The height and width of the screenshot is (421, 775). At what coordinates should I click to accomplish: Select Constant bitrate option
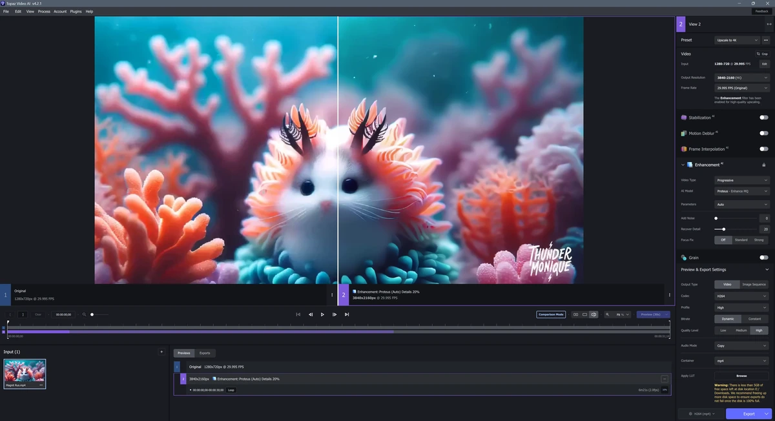pyautogui.click(x=755, y=319)
